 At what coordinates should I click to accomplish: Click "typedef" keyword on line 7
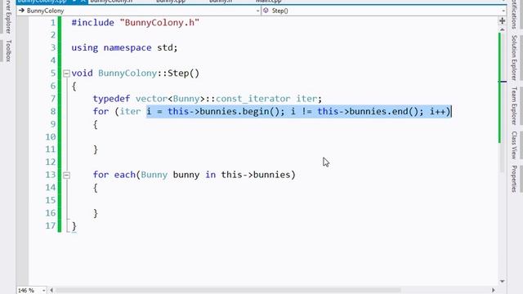(111, 99)
